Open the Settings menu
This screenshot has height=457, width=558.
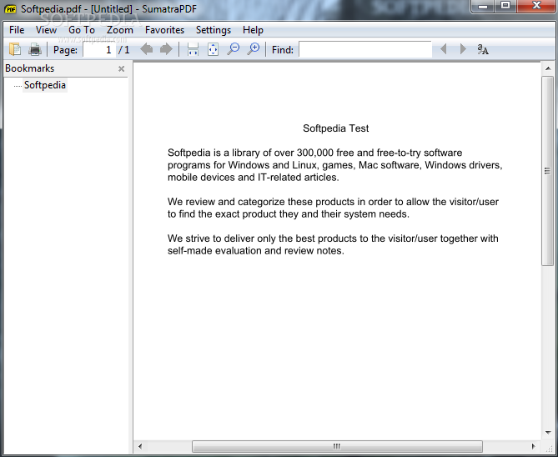click(x=214, y=30)
